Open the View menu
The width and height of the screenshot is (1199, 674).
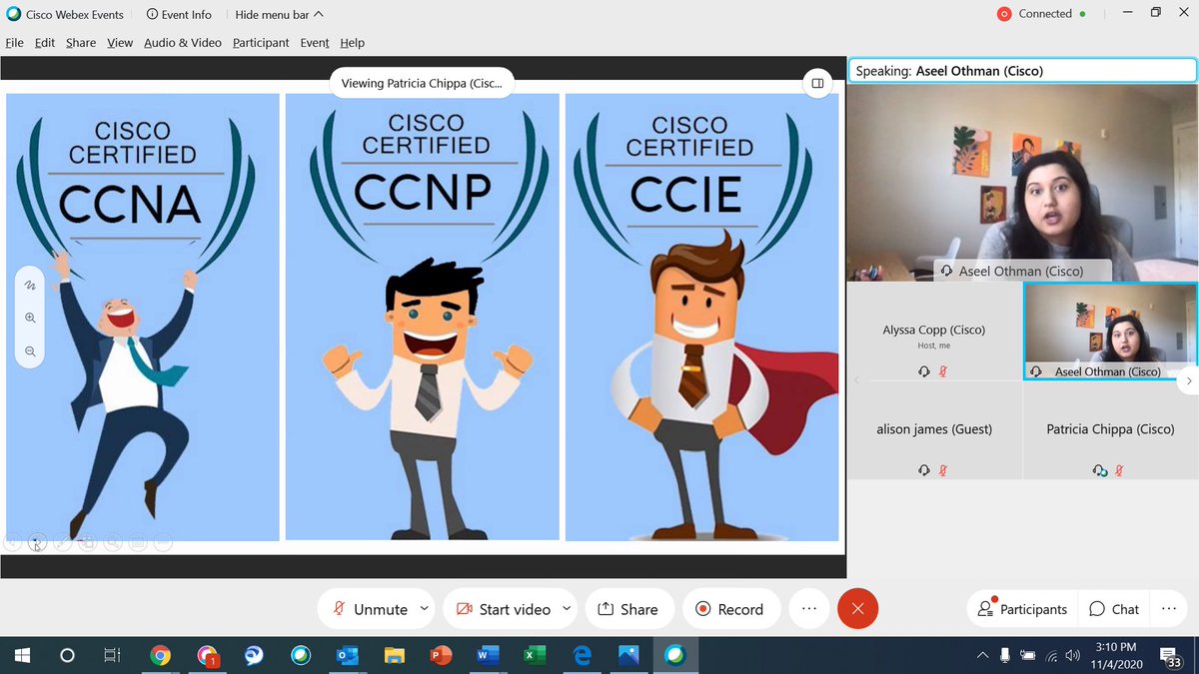(120, 43)
